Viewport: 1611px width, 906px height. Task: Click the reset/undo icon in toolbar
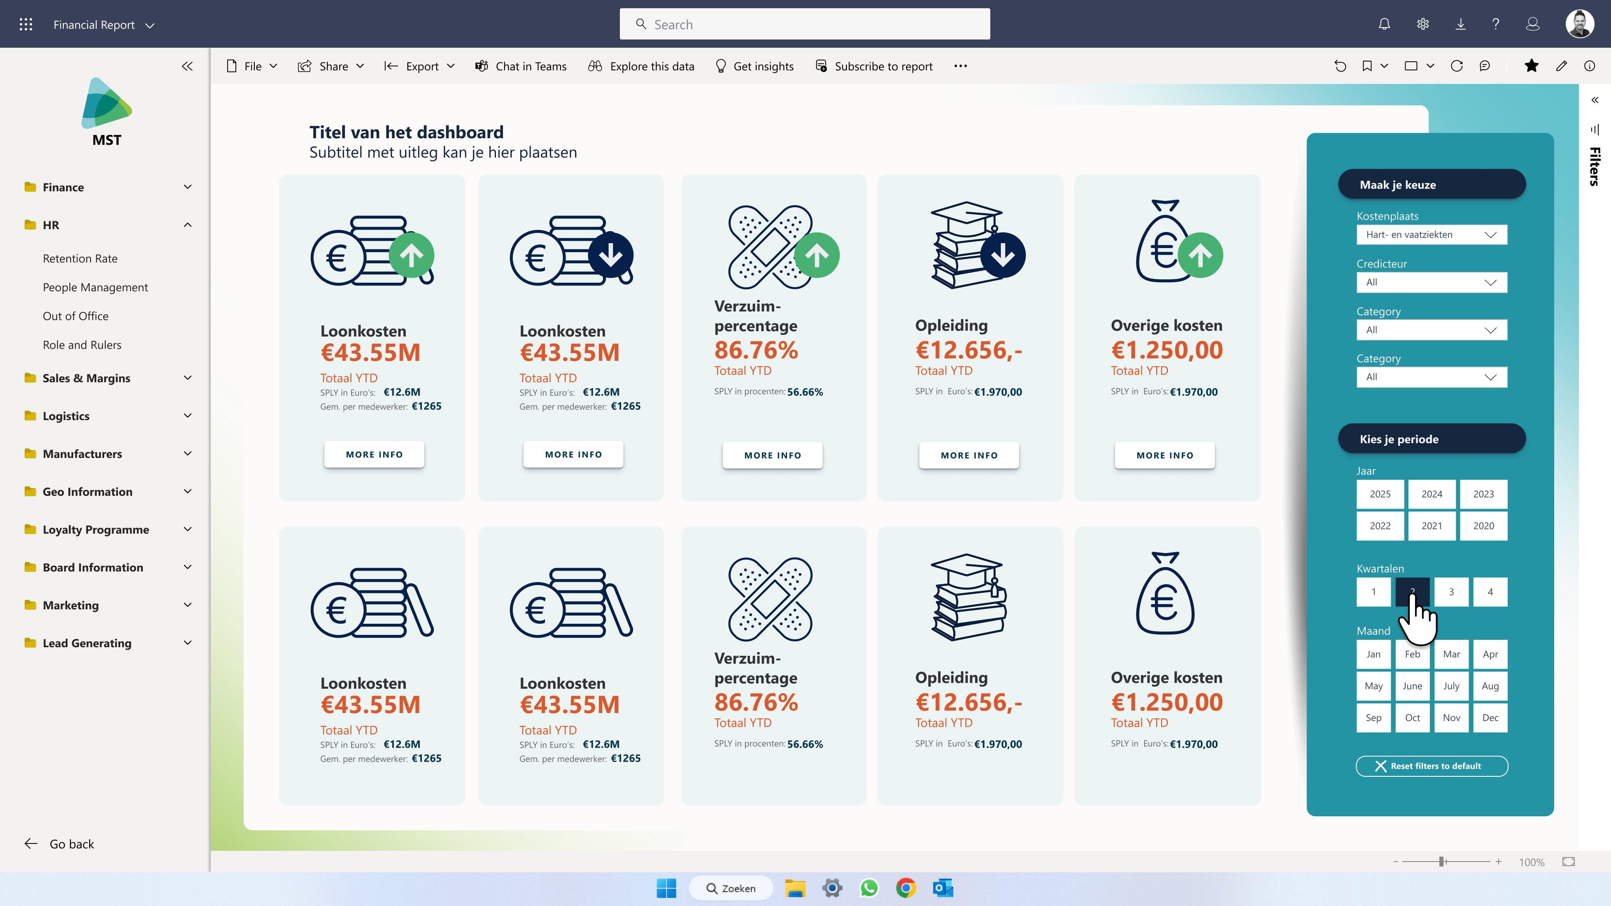(1340, 66)
